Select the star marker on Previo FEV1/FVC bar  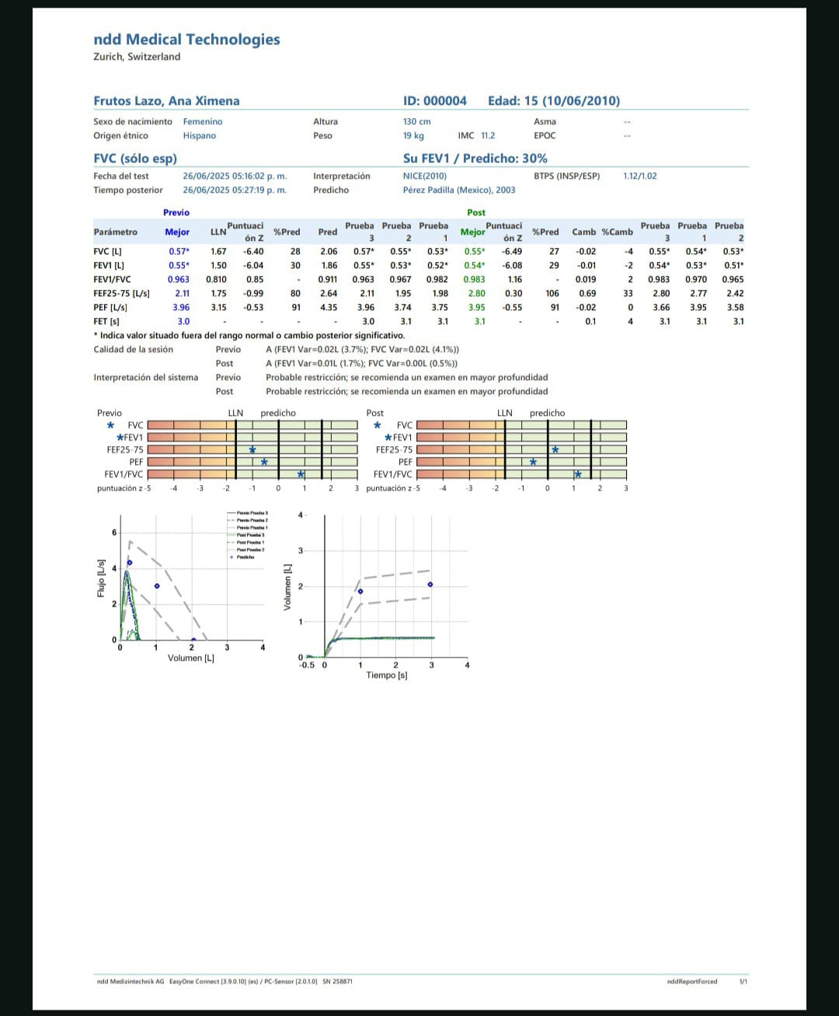(301, 474)
